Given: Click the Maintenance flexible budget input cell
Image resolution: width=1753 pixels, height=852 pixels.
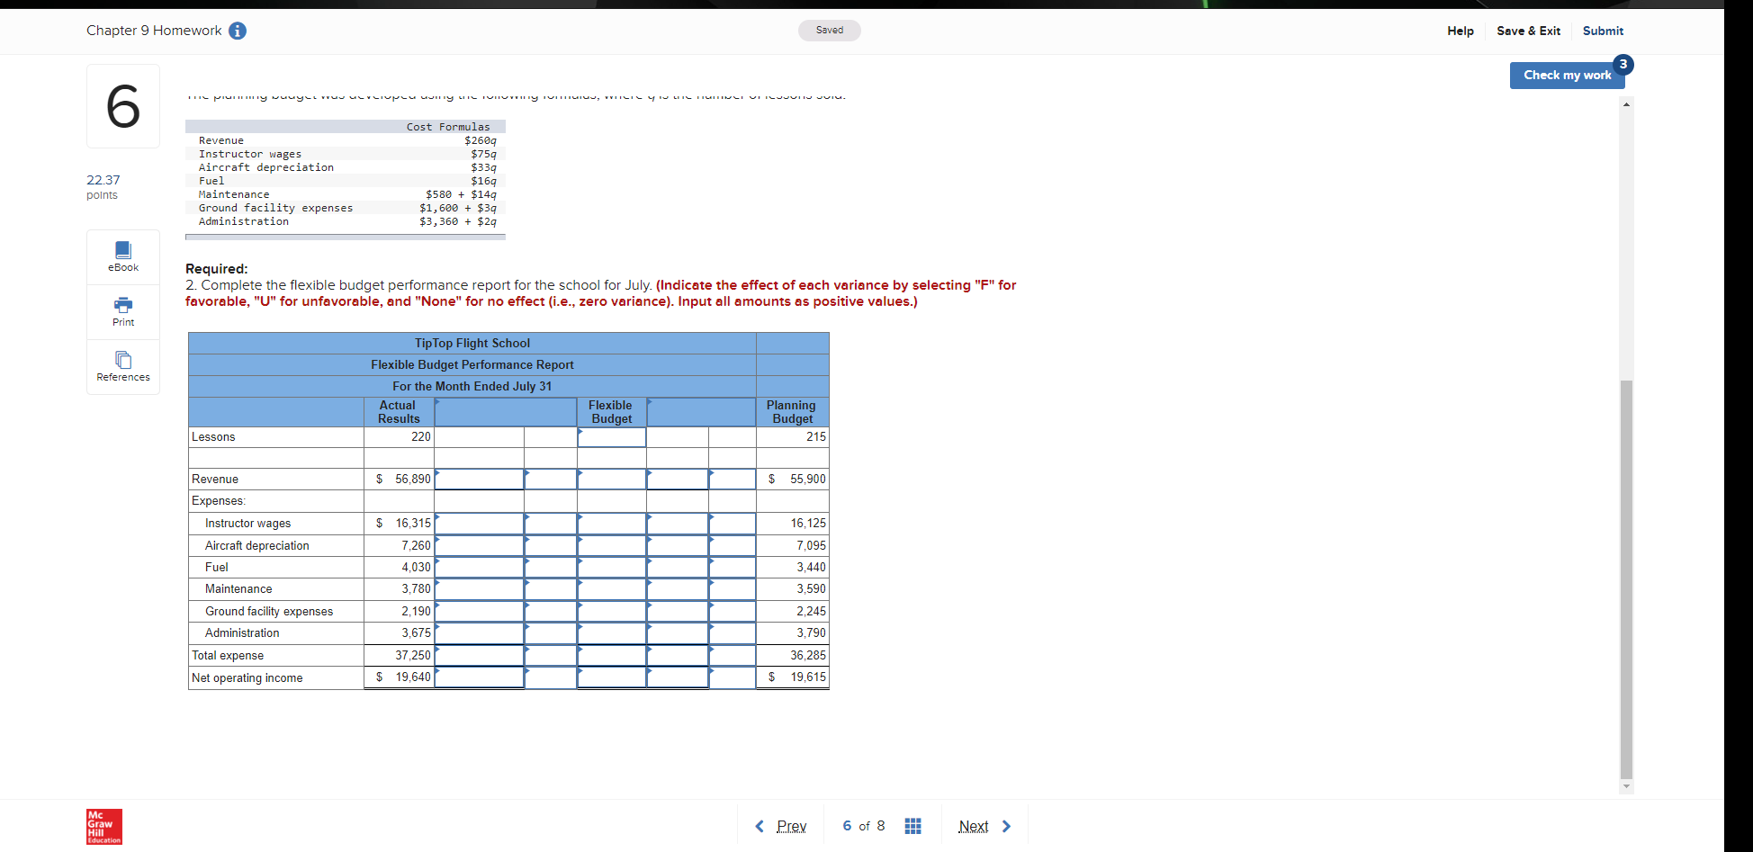Looking at the screenshot, I should click(x=611, y=588).
